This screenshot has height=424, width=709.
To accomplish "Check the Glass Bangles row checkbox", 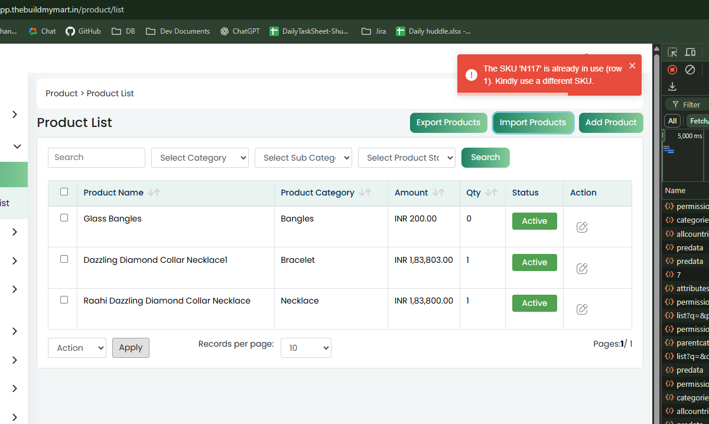I will [64, 217].
